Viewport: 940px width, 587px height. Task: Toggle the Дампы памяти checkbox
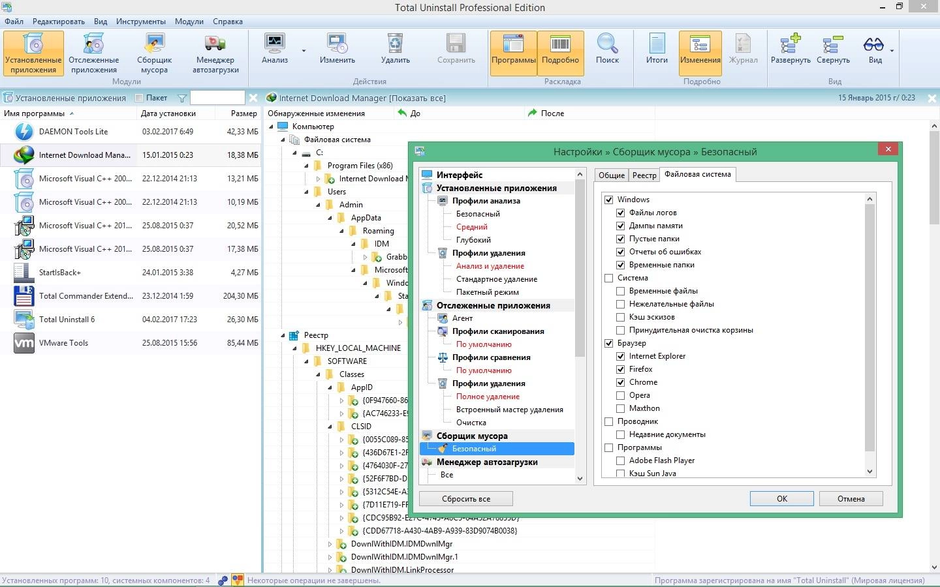pos(621,226)
